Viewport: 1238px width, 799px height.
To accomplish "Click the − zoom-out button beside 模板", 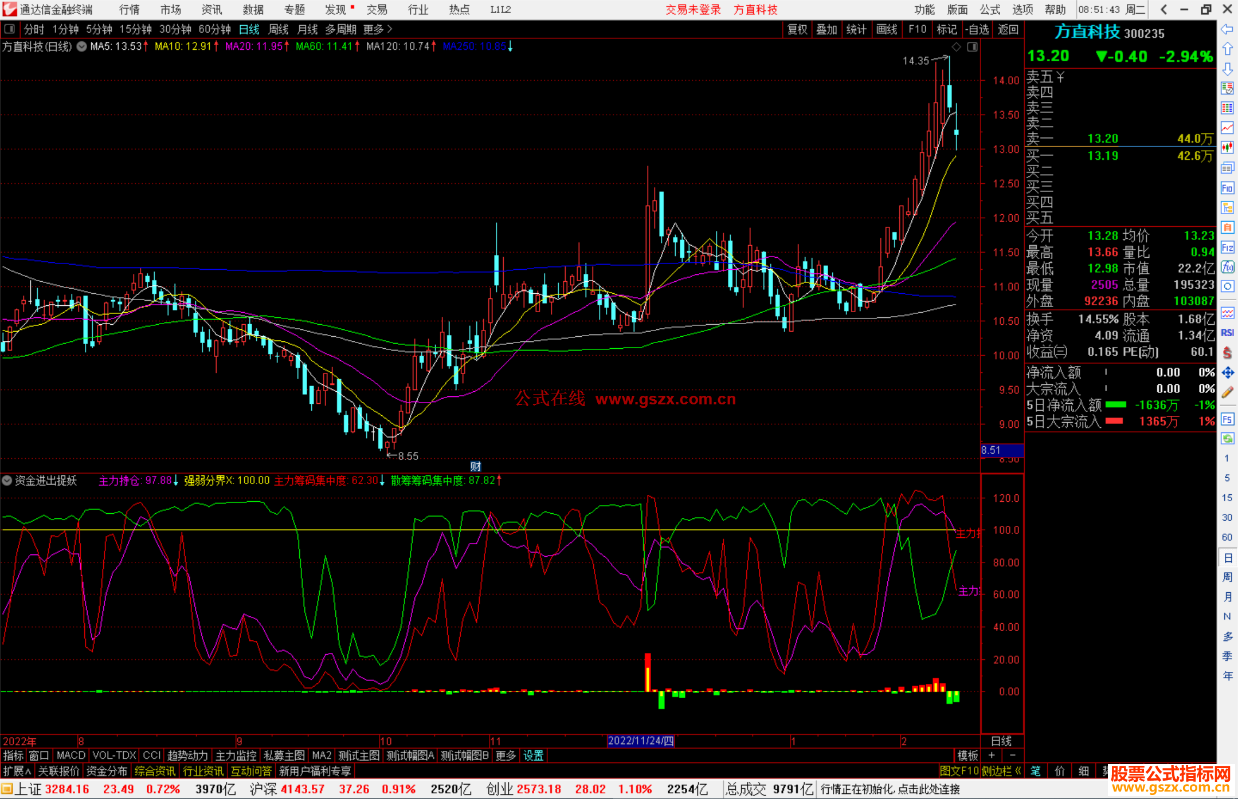I will (x=1012, y=755).
